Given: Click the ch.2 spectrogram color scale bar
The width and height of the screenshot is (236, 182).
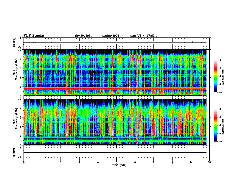Looking at the screenshot, I should pyautogui.click(x=215, y=125).
